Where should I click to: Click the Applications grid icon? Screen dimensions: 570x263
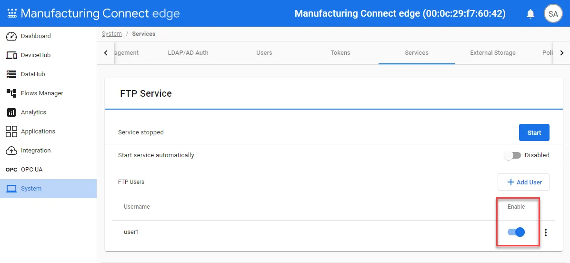(x=11, y=131)
